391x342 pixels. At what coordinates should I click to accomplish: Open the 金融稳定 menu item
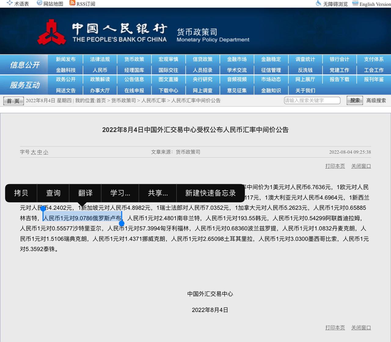(271, 59)
